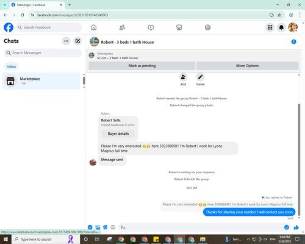This screenshot has height=244, width=305.
Task: Show hidden tray icons chevron
Action: 248,239
